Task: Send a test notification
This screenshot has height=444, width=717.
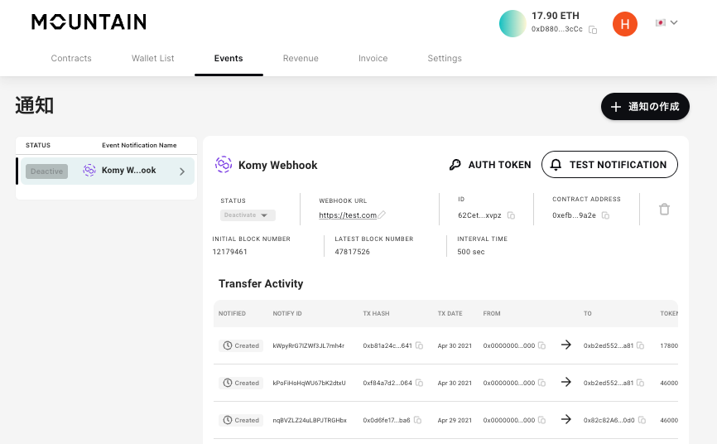Action: [609, 165]
